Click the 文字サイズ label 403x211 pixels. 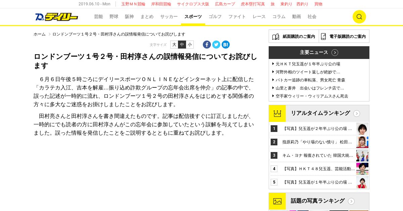[158, 45]
